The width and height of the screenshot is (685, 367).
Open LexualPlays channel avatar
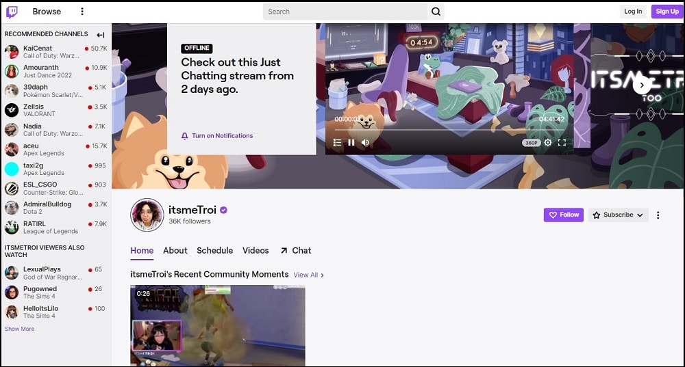12,273
